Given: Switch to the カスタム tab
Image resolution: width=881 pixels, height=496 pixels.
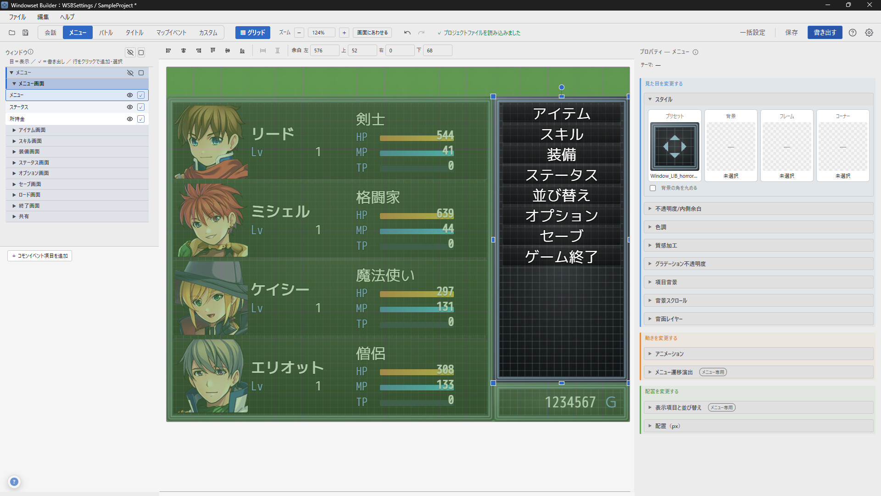Looking at the screenshot, I should tap(208, 33).
